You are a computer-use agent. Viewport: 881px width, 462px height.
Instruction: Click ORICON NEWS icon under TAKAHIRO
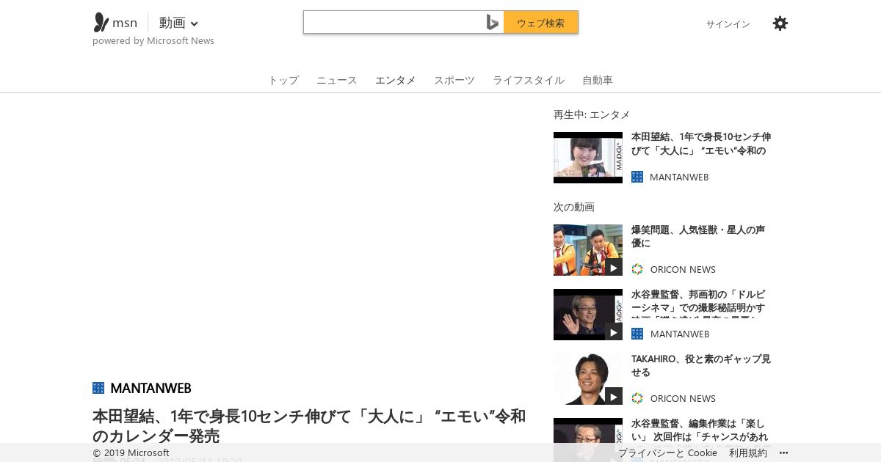point(637,398)
